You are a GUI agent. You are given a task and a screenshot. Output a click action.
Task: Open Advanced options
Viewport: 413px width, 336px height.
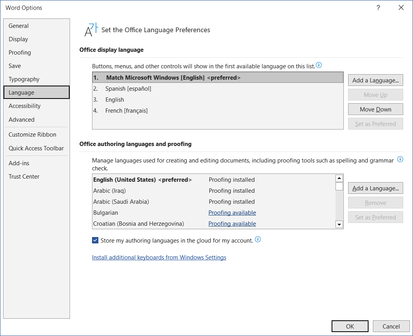[x=37, y=120]
